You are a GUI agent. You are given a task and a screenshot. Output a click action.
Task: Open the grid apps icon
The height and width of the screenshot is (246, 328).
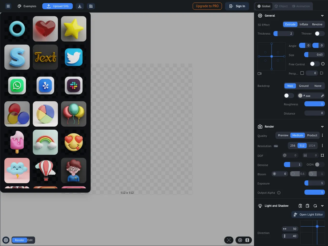click(91, 6)
